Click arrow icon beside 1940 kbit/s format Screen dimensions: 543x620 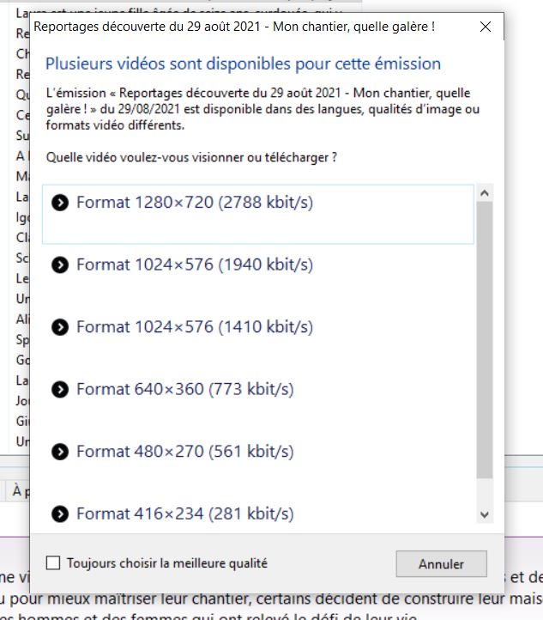pos(60,265)
